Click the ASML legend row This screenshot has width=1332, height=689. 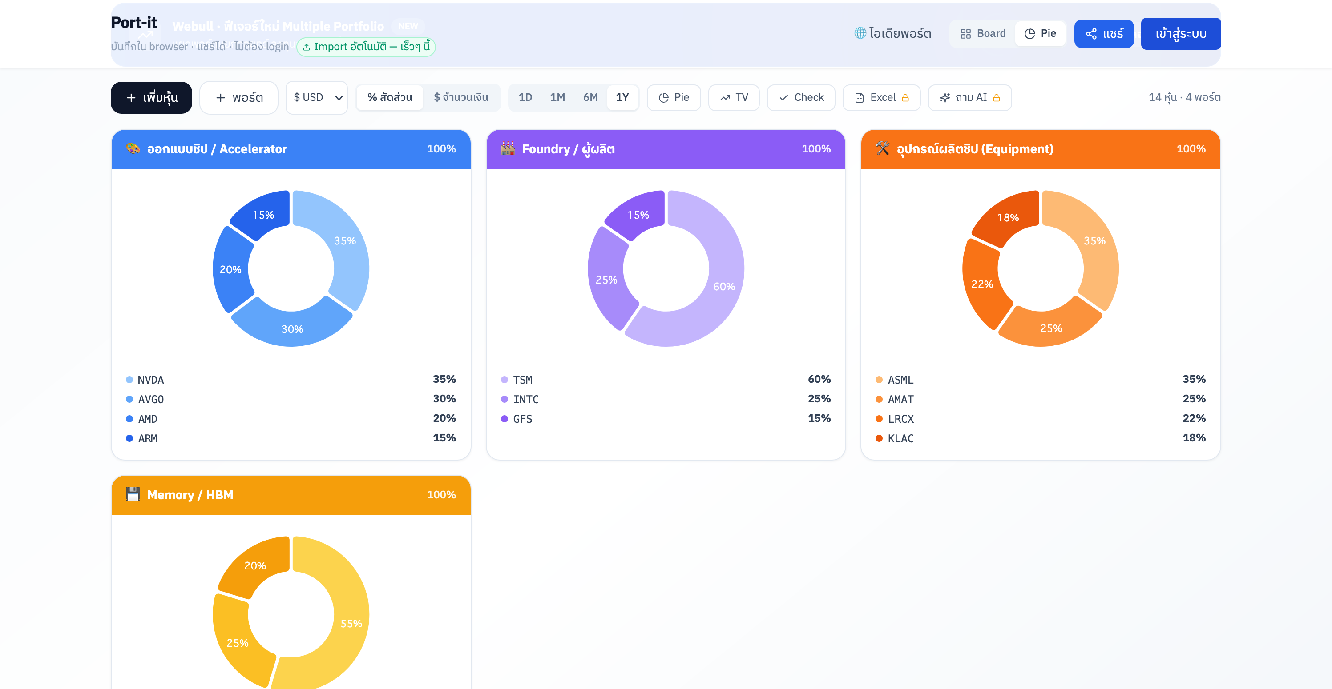[x=1040, y=380]
